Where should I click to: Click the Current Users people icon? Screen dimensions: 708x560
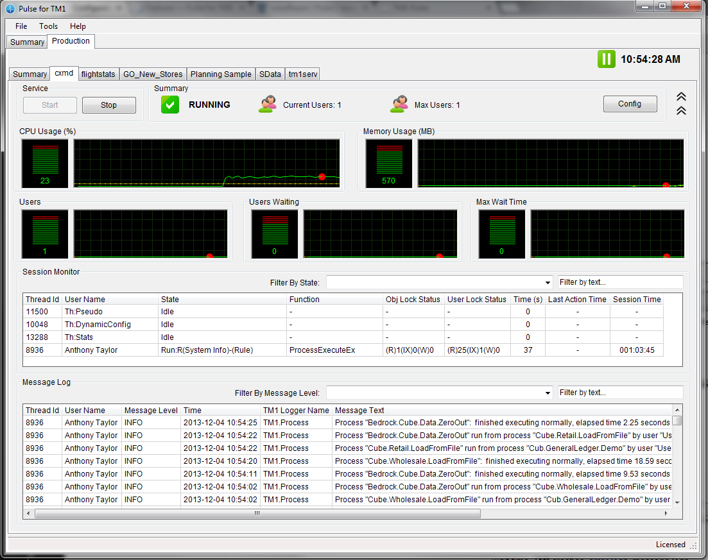(x=268, y=105)
